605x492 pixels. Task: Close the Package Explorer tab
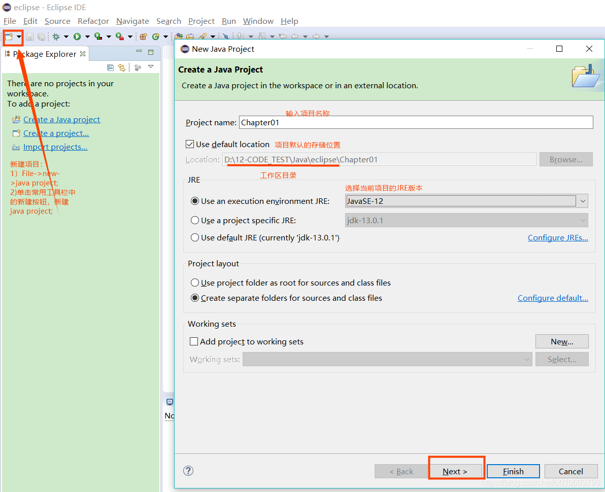pos(83,54)
